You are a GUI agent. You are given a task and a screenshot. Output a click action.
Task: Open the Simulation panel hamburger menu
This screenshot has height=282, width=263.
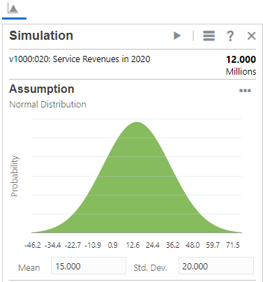(x=209, y=36)
